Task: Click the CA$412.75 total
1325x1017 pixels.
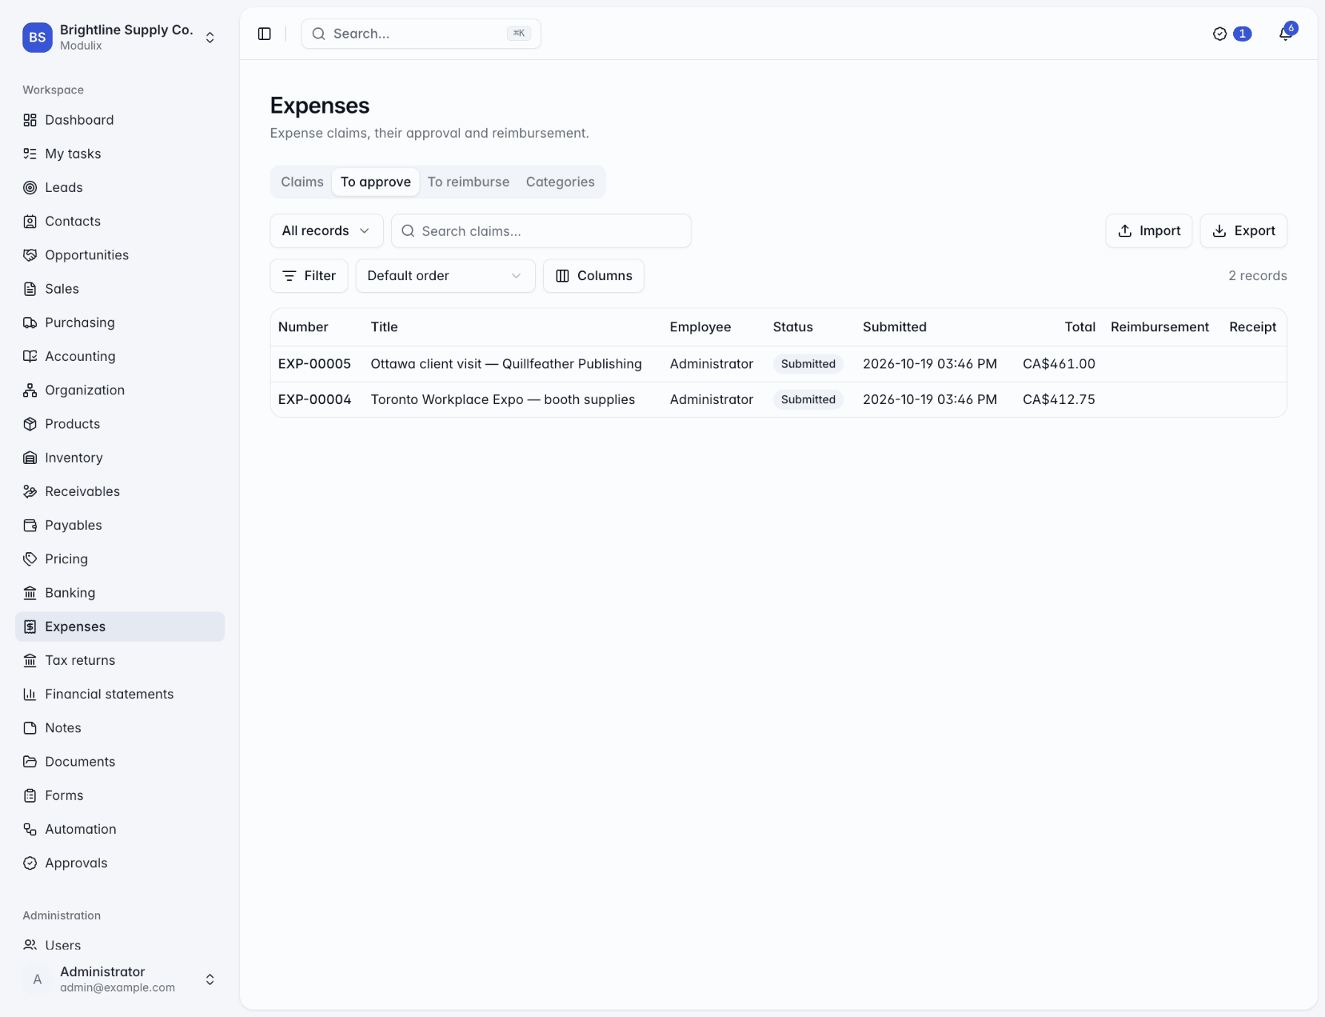Action: (x=1059, y=400)
